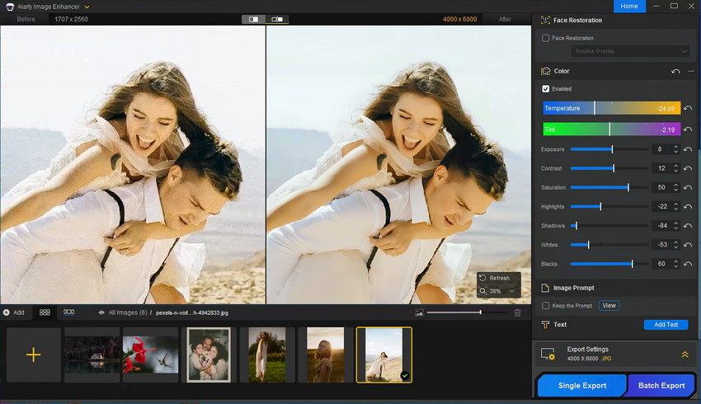Select the red flower hummingbird thumbnail
Screen dimensions: 701x404
150,355
